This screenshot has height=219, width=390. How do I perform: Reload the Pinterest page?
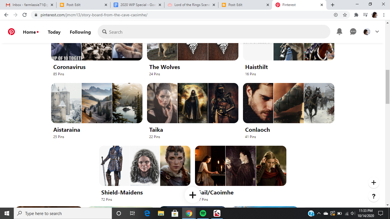click(x=25, y=15)
